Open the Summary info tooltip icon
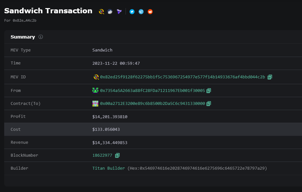Screen dimensions: 302x192 pos(41,37)
